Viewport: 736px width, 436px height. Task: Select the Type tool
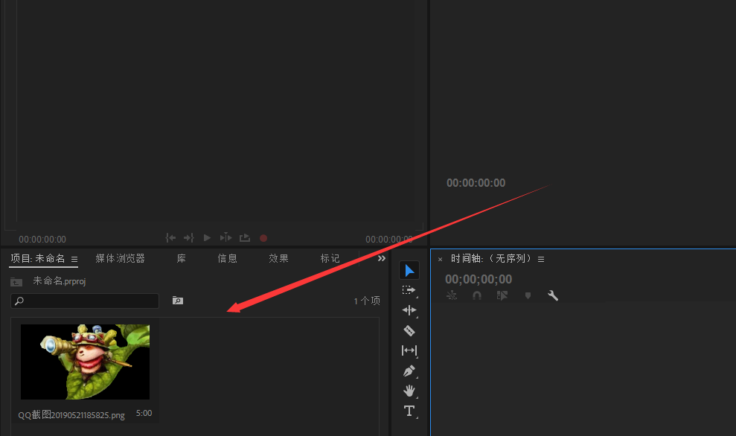pyautogui.click(x=409, y=411)
